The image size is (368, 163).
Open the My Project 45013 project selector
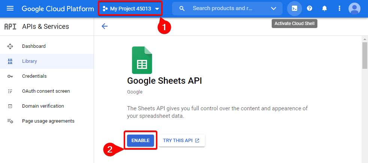(131, 9)
